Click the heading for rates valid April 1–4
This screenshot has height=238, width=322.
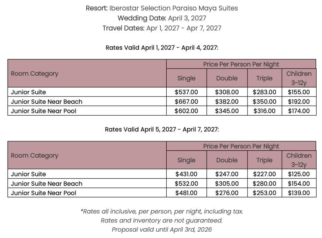162,48
